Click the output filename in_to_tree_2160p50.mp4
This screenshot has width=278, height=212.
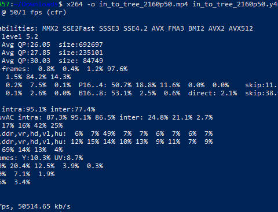(x=144, y=5)
